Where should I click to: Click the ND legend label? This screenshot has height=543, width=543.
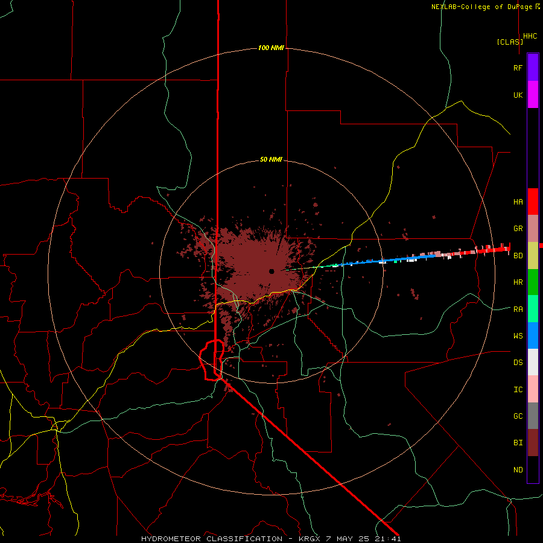pos(518,469)
